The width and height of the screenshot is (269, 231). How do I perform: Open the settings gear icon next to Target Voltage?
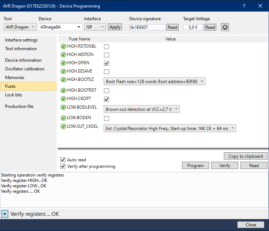[225, 27]
